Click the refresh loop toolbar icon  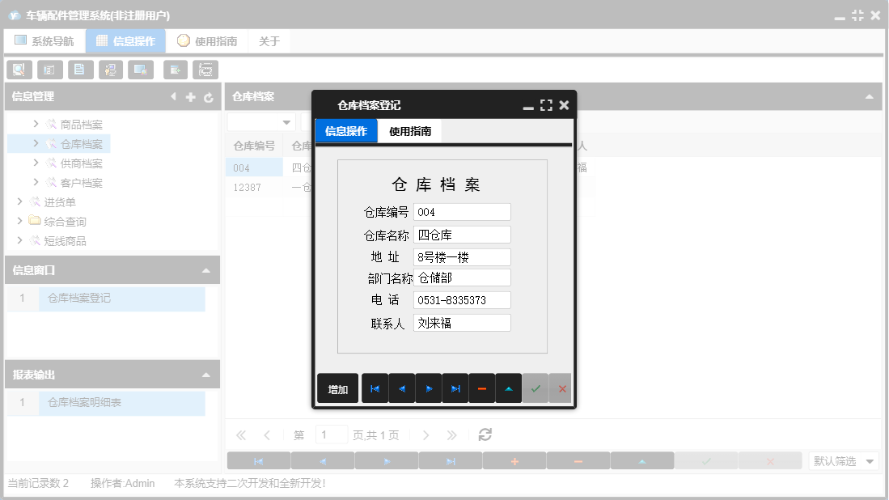[x=205, y=70]
